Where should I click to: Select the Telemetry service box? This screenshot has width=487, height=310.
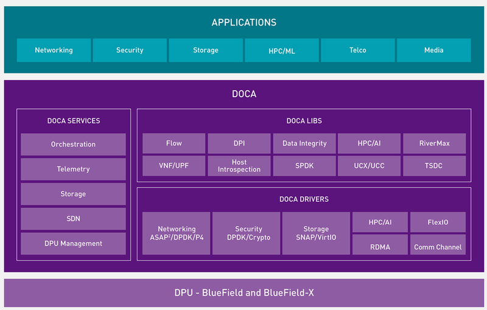73,169
